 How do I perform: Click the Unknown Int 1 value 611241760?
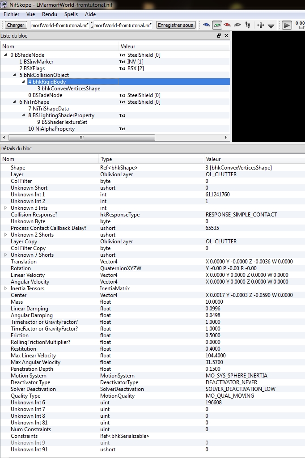tap(218, 195)
